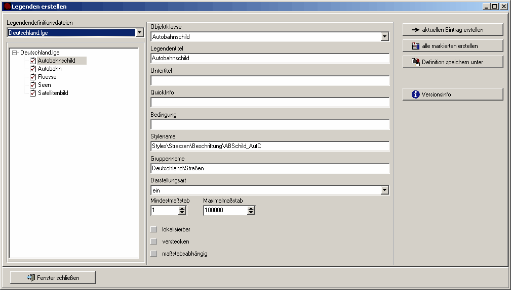511x290 pixels.
Task: Select the Autobahn tree entry
Action: (x=50, y=69)
